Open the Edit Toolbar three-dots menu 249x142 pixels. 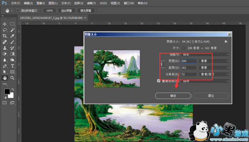pos(5,84)
